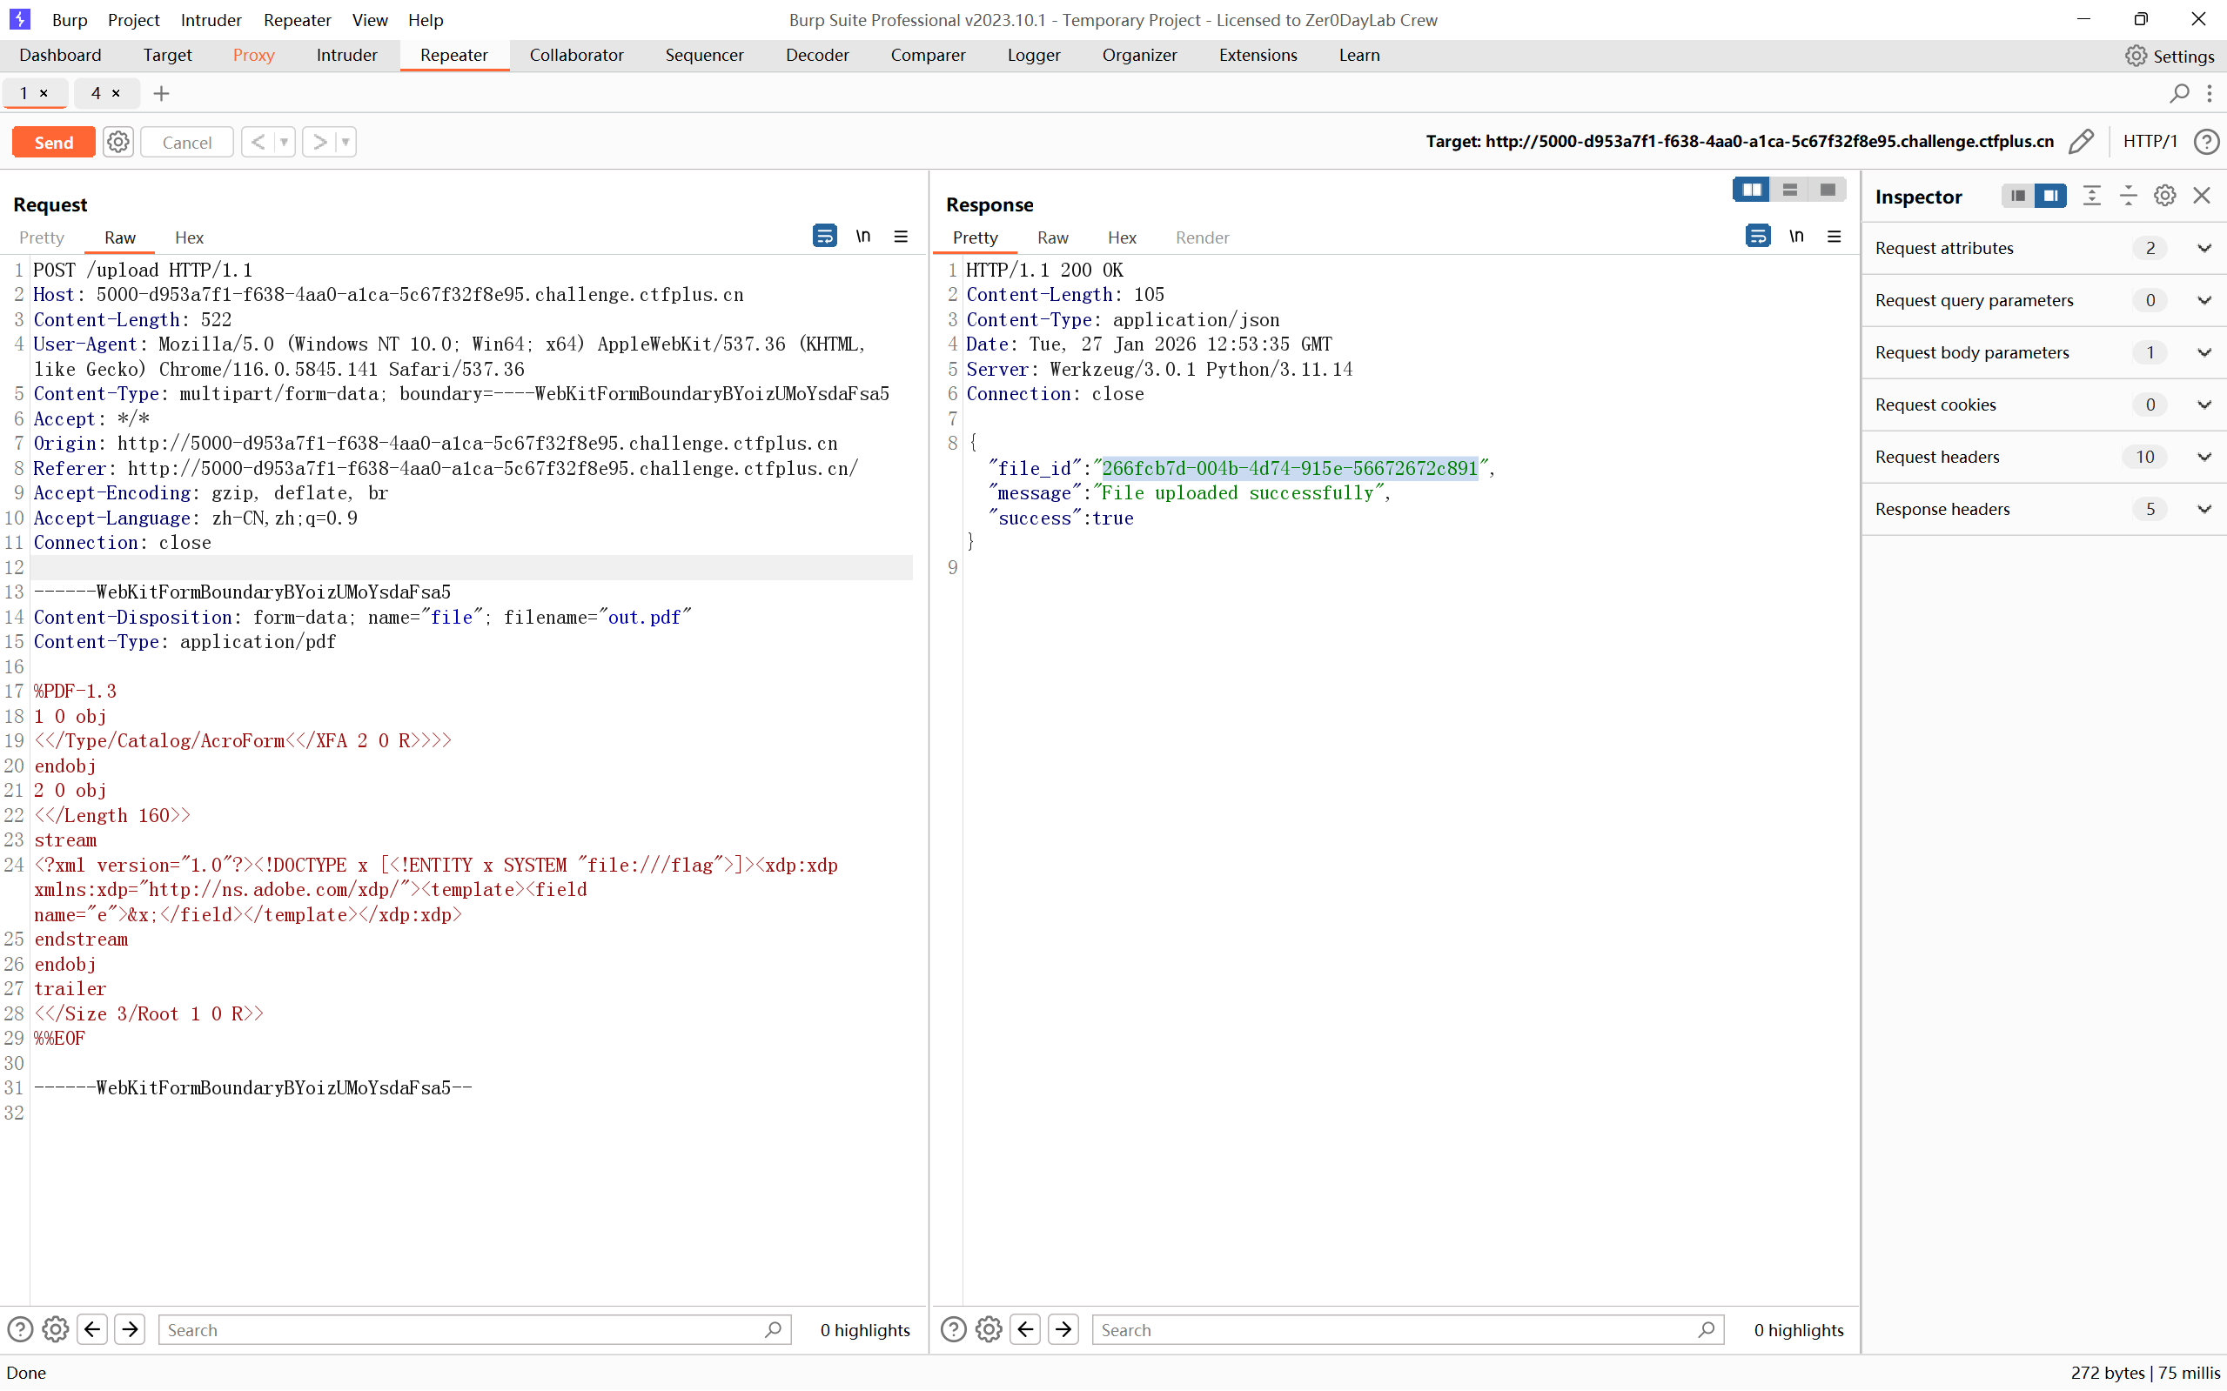Toggle non-printable characters in Response pane

[x=1796, y=237]
